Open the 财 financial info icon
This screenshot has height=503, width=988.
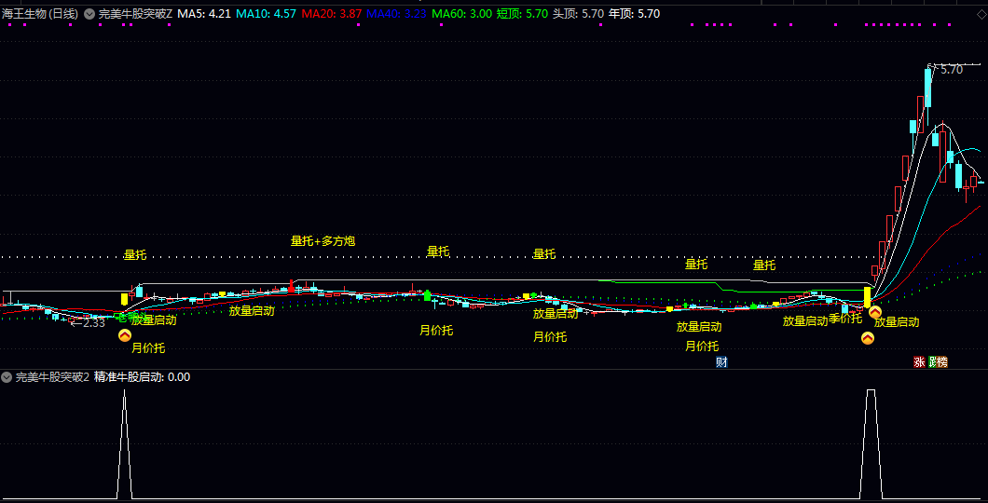(721, 361)
